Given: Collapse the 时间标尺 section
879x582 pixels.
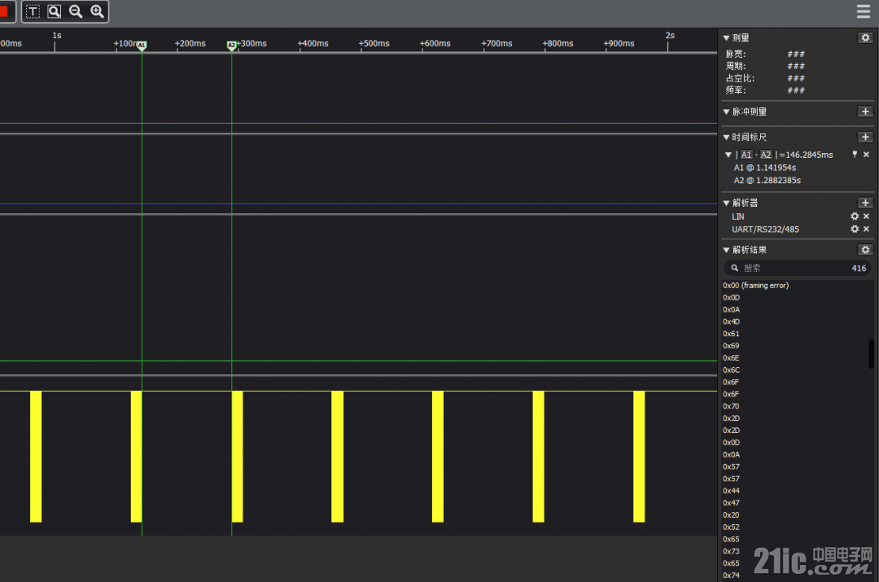Looking at the screenshot, I should point(727,138).
